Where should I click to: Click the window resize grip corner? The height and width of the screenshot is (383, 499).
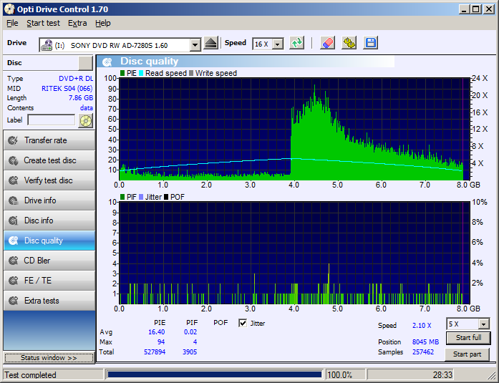(492, 376)
